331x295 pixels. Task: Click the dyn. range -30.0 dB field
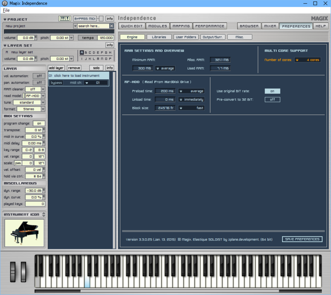pyautogui.click(x=34, y=190)
